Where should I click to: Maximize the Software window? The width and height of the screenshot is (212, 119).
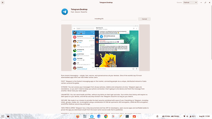[x=205, y=2]
